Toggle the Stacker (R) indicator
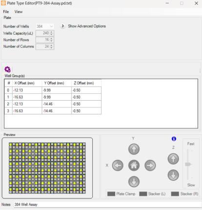The image size is (202, 210). coord(175,194)
